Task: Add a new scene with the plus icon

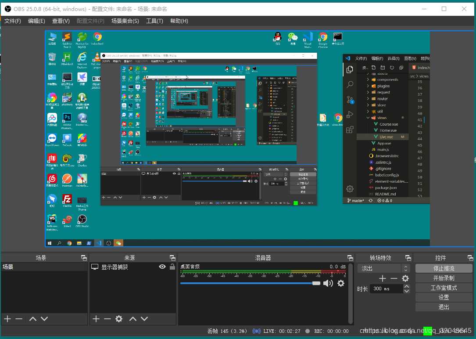Action: [7, 319]
